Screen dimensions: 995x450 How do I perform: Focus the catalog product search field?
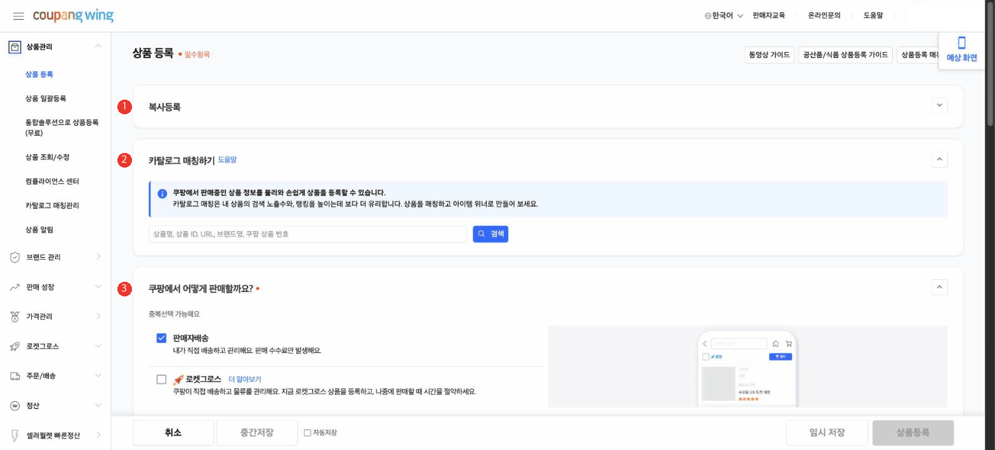(x=308, y=234)
